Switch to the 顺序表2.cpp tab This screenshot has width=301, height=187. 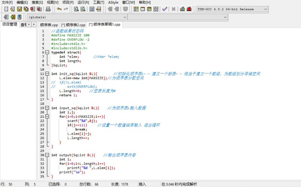pyautogui.click(x=73, y=25)
